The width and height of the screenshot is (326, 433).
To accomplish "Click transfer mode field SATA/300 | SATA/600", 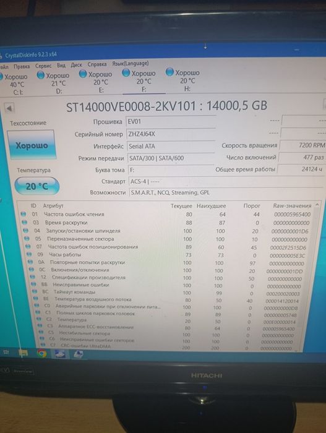I will 171,158.
